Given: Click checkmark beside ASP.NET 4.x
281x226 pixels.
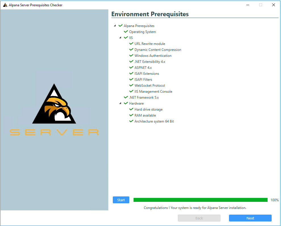Looking at the screenshot, I should 131,67.
